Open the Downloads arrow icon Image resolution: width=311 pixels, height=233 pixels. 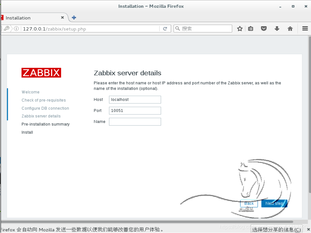[277, 29]
